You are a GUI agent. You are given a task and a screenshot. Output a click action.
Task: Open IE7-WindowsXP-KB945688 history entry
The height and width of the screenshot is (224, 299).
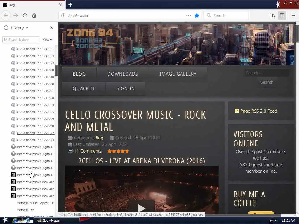33,84
